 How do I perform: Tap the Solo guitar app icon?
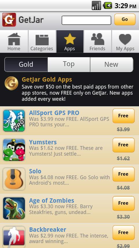14,179
